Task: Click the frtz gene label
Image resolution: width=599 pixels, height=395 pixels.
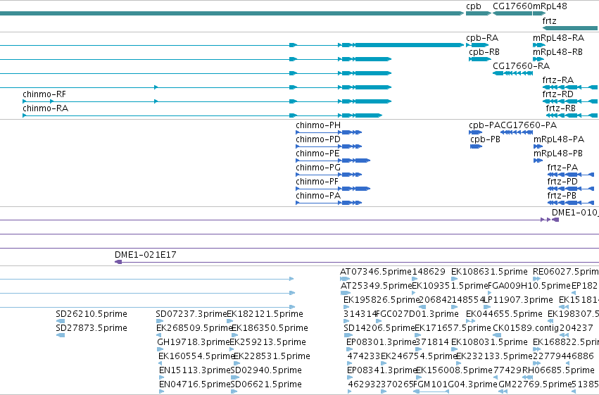Action: 549,21
